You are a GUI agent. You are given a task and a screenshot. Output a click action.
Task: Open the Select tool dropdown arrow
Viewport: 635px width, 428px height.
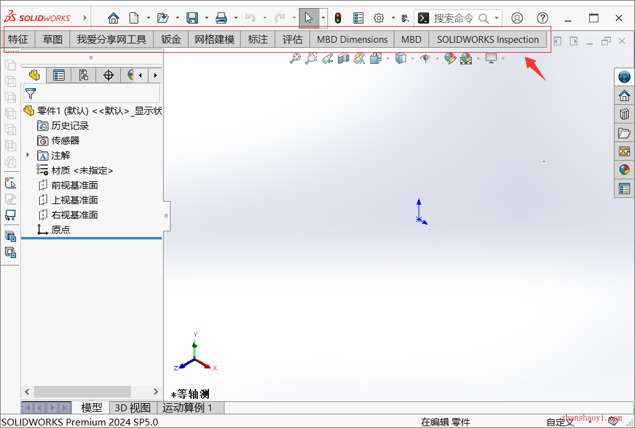click(x=323, y=18)
